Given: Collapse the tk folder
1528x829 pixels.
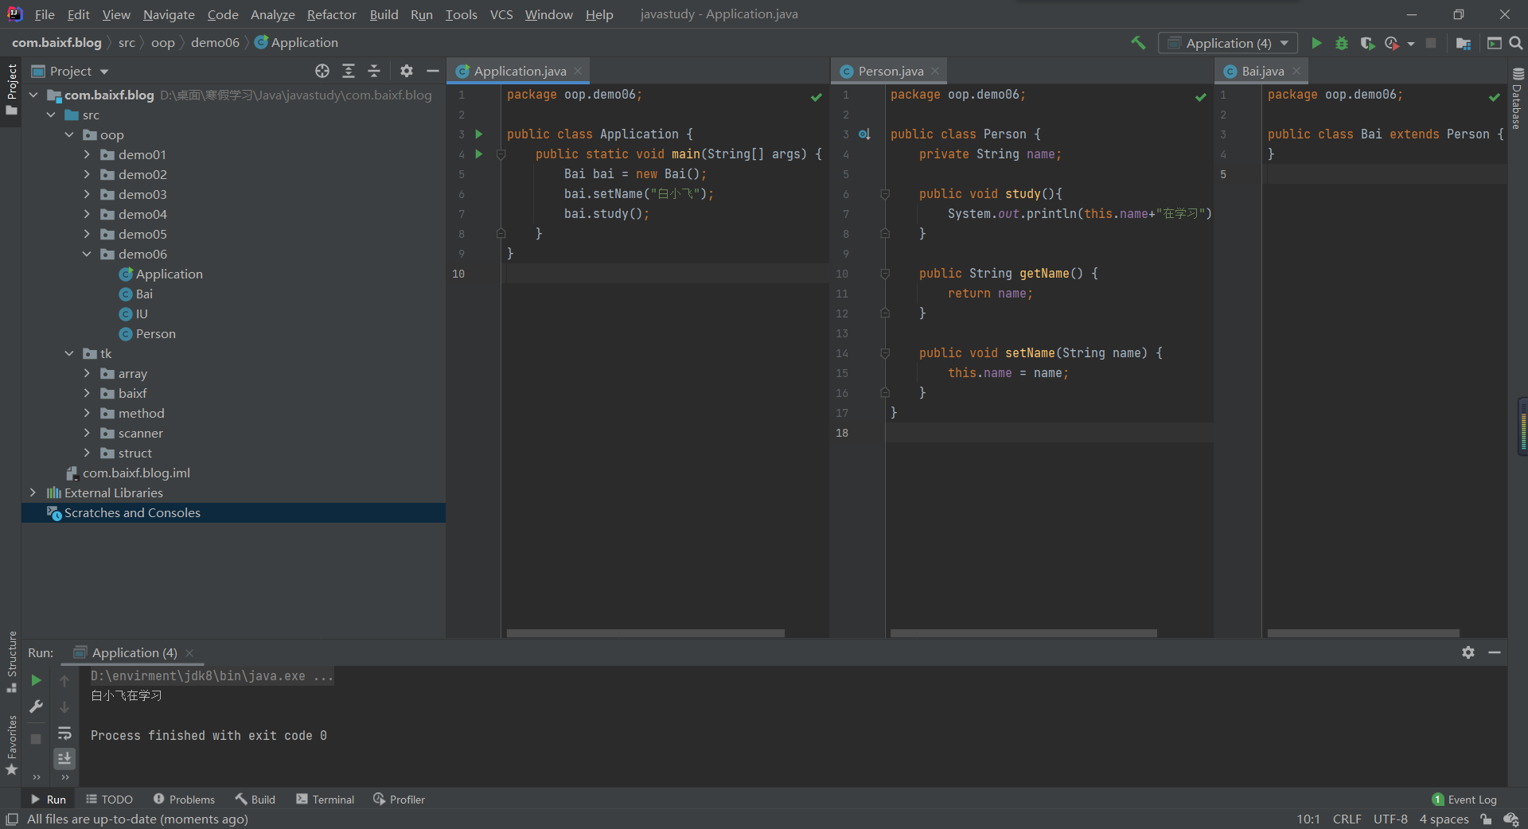Looking at the screenshot, I should 69,353.
